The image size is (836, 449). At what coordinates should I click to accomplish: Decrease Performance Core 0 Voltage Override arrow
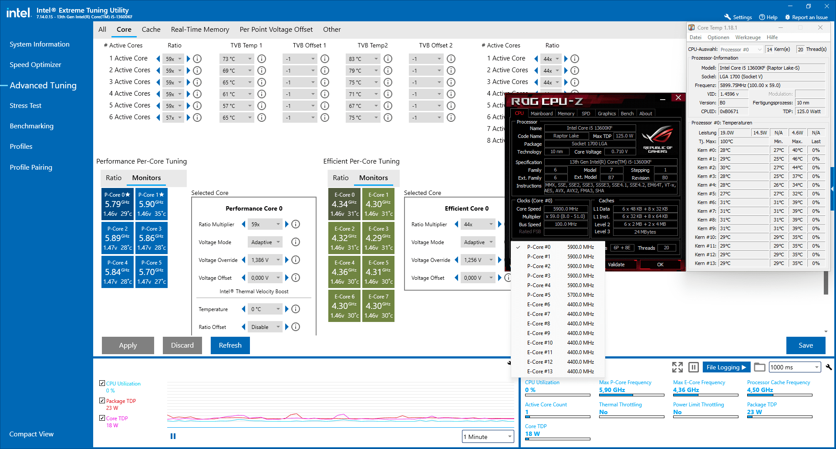tap(243, 260)
